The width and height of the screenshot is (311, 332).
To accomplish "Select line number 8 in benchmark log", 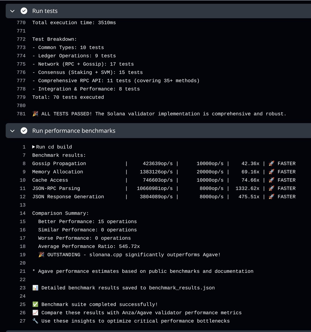I will pos(24,164).
